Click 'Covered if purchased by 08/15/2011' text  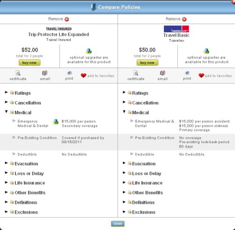pyautogui.click(x=83, y=140)
